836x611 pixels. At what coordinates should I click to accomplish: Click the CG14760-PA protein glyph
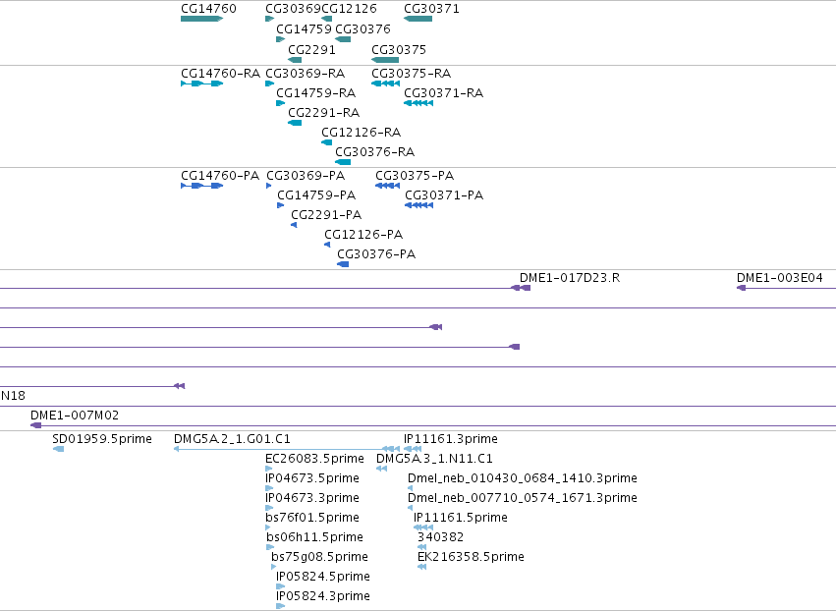pos(201,186)
